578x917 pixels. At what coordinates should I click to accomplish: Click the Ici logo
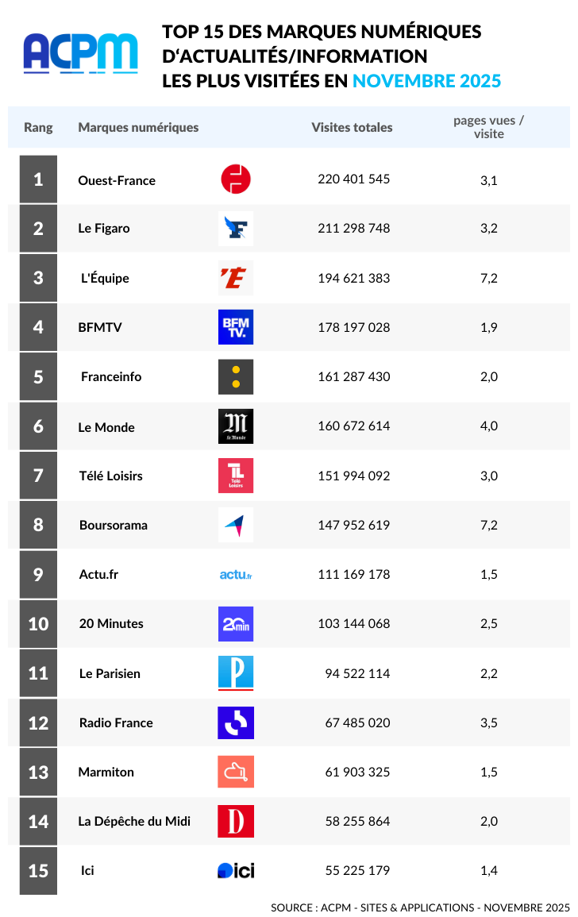pyautogui.click(x=236, y=871)
